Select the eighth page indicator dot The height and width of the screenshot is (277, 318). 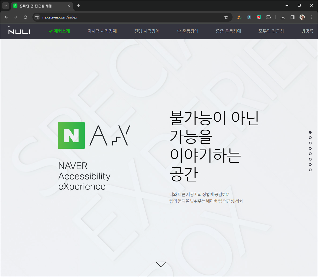point(310,170)
